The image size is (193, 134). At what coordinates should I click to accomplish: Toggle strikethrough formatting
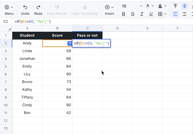coord(133,14)
